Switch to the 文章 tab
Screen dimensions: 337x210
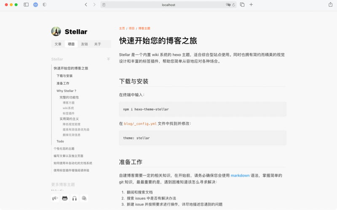58,44
